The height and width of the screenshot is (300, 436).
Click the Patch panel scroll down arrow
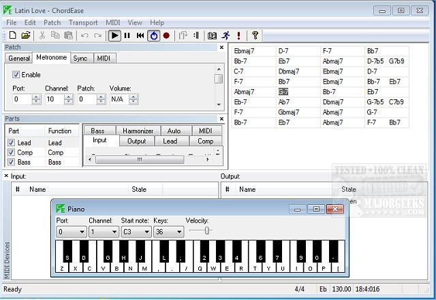coord(219,105)
